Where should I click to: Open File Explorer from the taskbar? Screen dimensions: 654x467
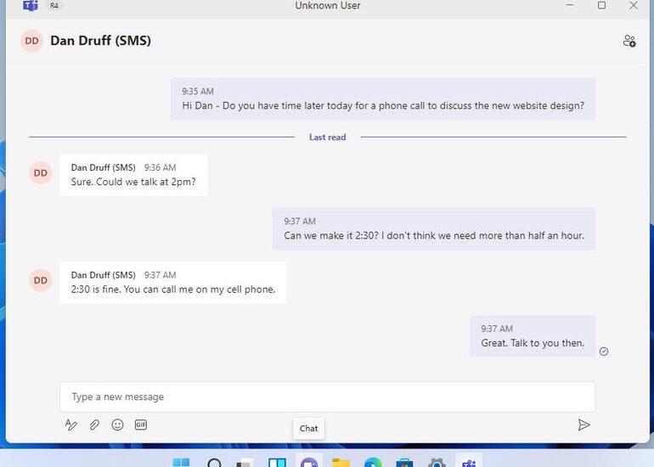(341, 462)
